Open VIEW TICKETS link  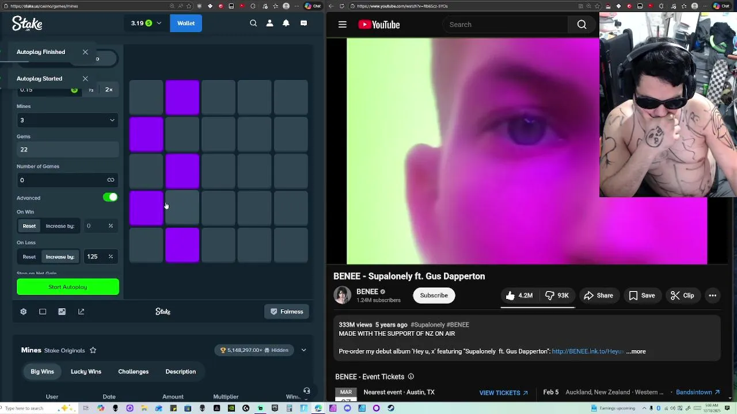(503, 393)
